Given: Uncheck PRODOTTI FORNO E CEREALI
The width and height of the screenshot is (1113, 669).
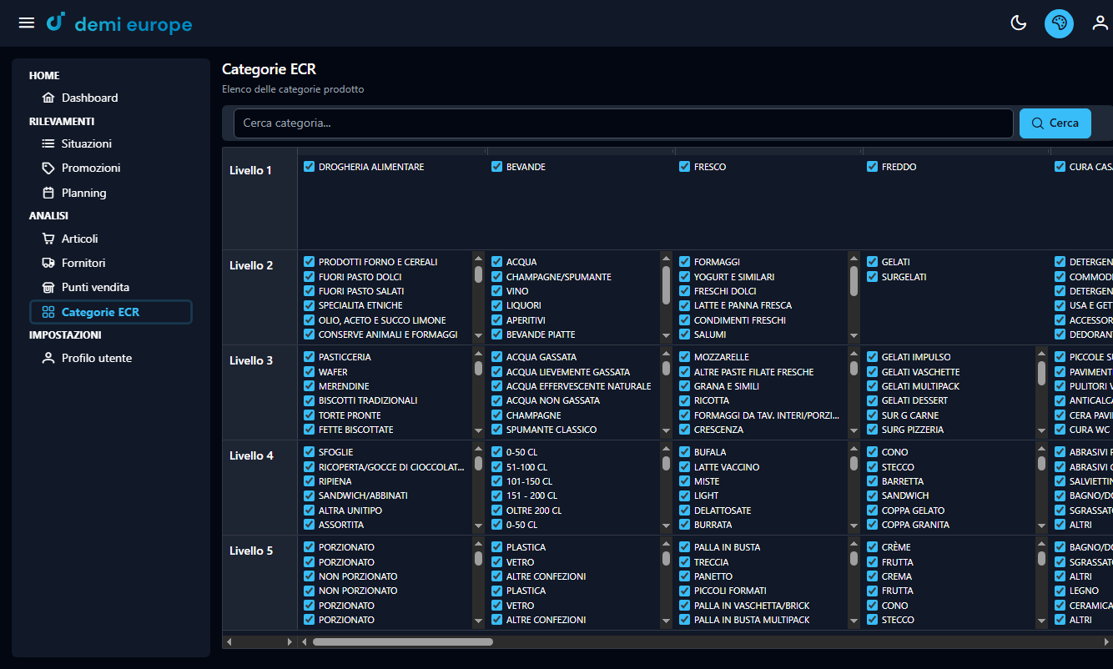Looking at the screenshot, I should coord(310,262).
